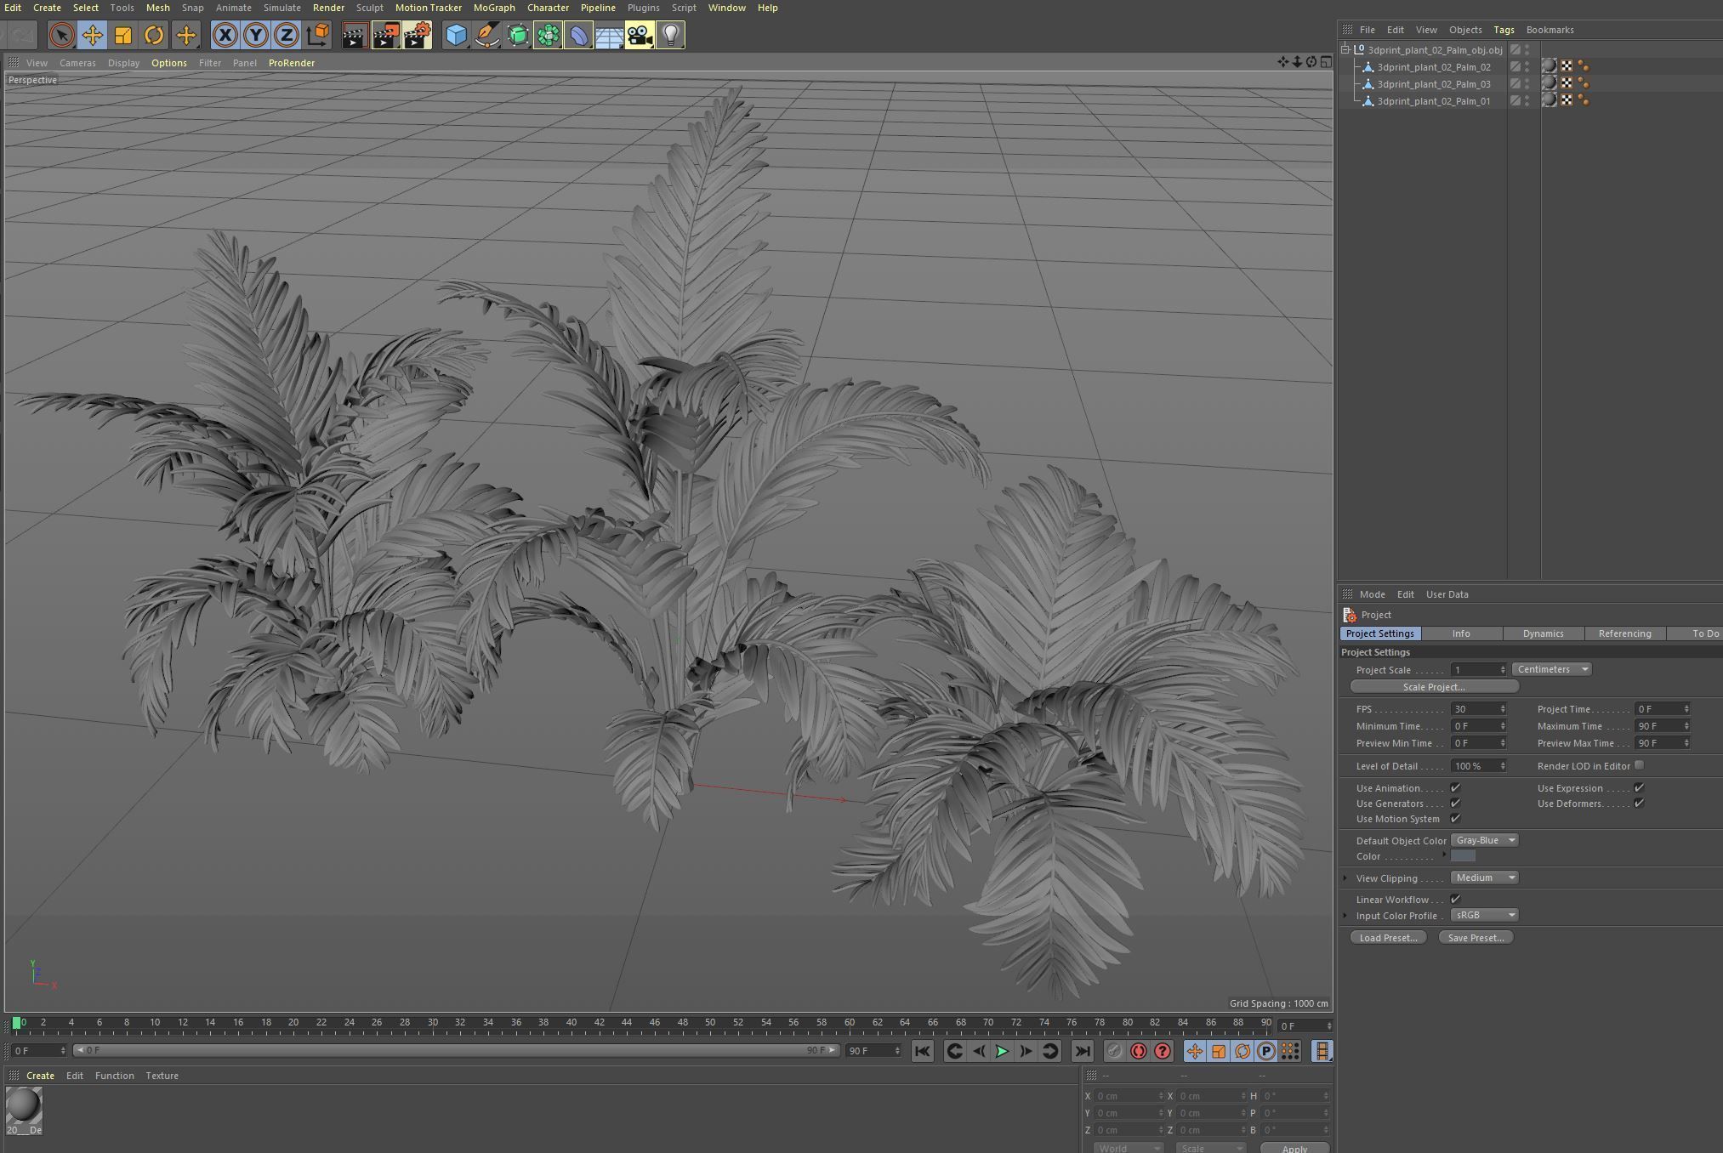Image resolution: width=1723 pixels, height=1153 pixels.
Task: Open Default Object Color dropdown
Action: (x=1484, y=840)
